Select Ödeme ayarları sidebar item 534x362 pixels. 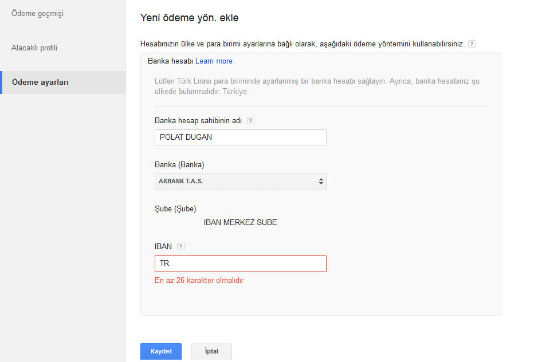40,82
